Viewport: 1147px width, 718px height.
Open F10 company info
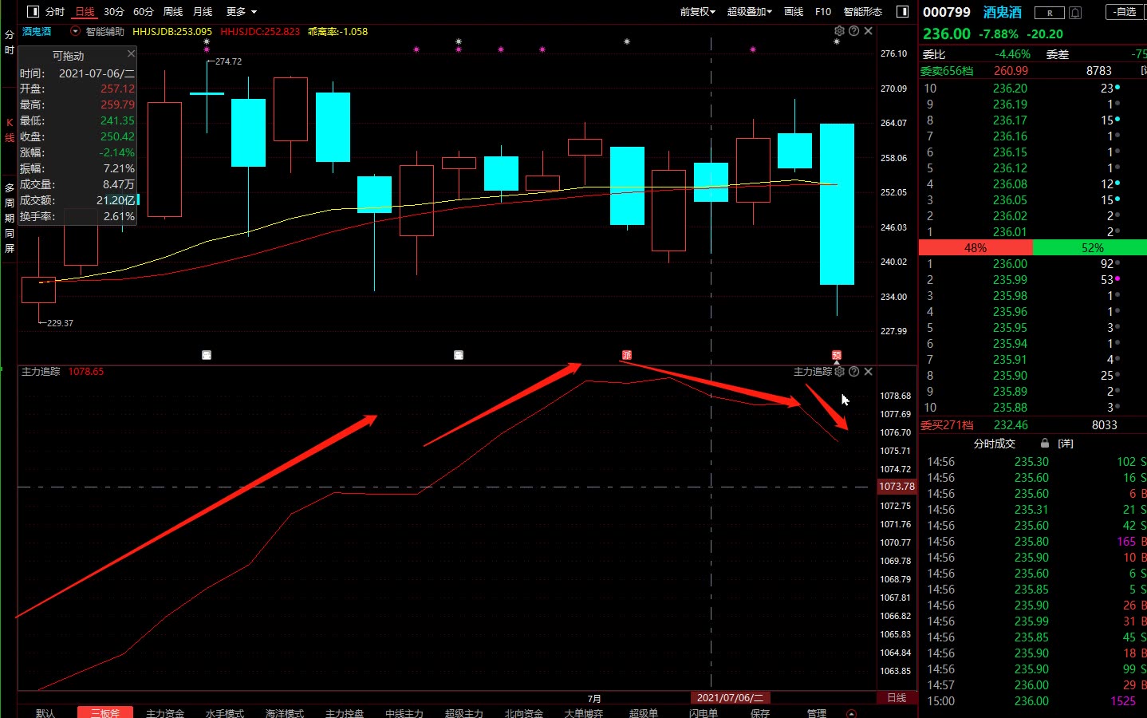coord(823,12)
